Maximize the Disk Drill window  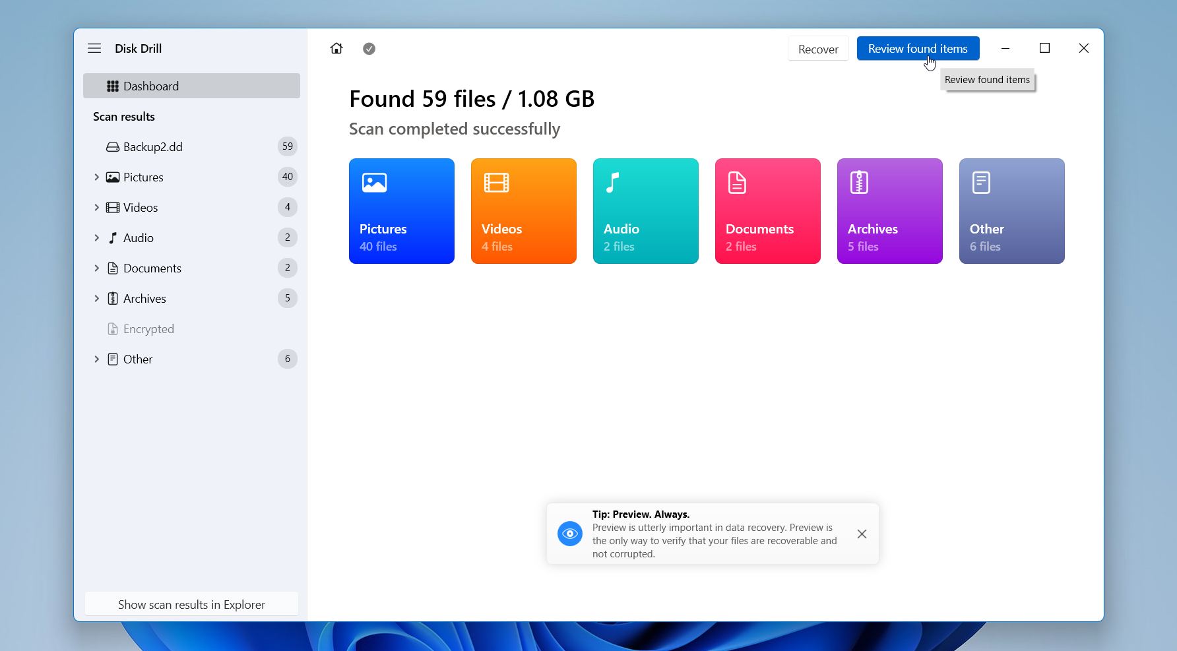(x=1044, y=48)
